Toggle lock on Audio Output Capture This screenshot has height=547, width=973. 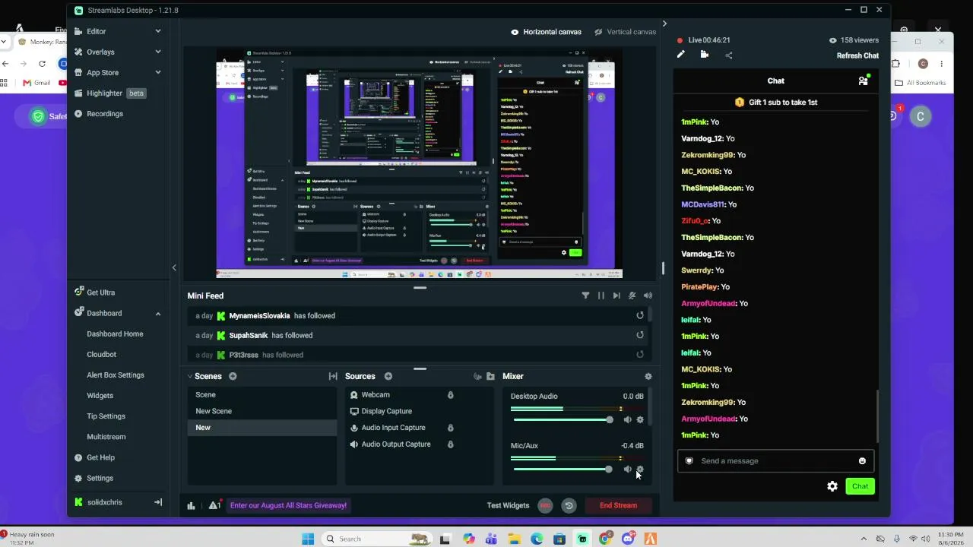450,444
